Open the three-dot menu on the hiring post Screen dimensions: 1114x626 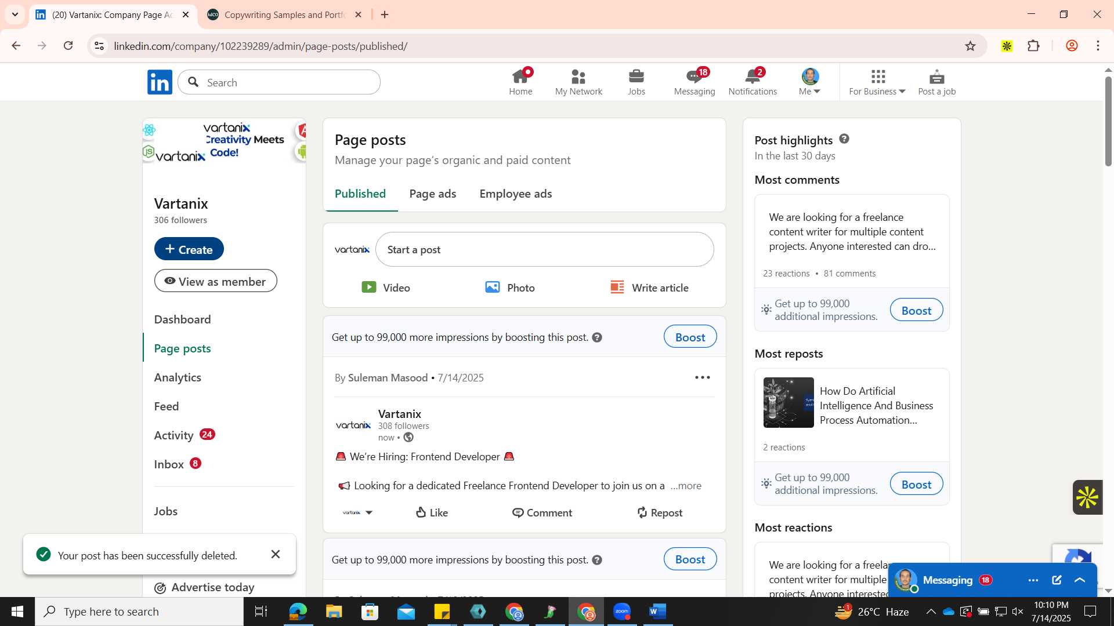click(702, 378)
